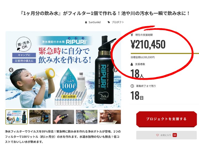The width and height of the screenshot is (199, 149).
Task: Select the thumbnail with brown leather bag
Action: (110, 117)
